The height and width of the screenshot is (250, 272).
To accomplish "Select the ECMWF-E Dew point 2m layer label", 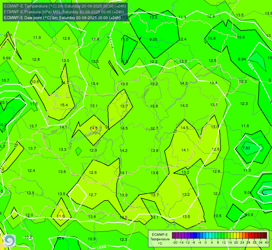I will [62, 18].
